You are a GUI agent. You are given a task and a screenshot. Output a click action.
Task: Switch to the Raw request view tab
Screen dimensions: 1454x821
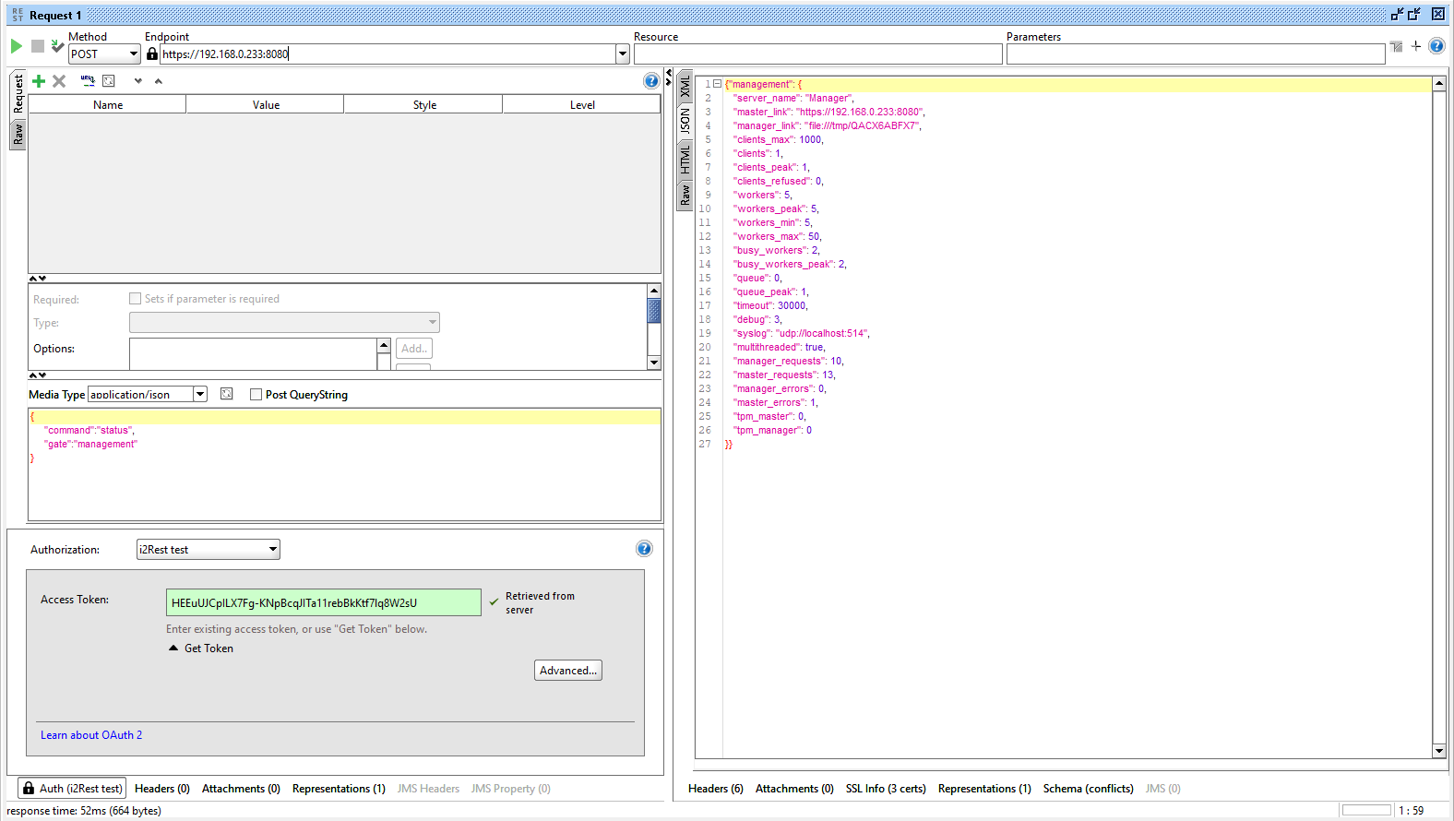pos(18,135)
